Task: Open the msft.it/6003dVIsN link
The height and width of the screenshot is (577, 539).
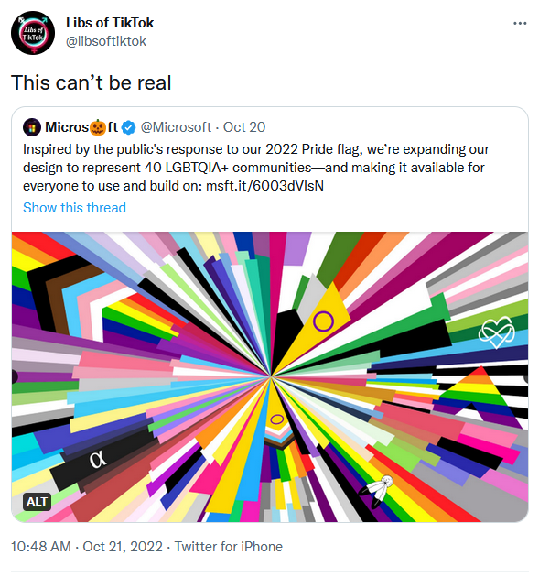Action: pyautogui.click(x=264, y=186)
